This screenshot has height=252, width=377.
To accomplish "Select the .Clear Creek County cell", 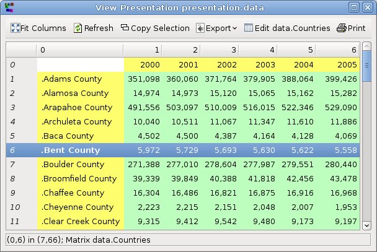I will [x=81, y=221].
